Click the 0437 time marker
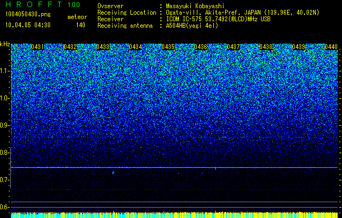The image size is (342, 218). [x=233, y=47]
